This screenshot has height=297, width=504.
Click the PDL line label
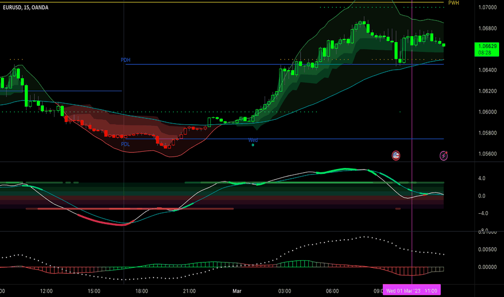(125, 144)
